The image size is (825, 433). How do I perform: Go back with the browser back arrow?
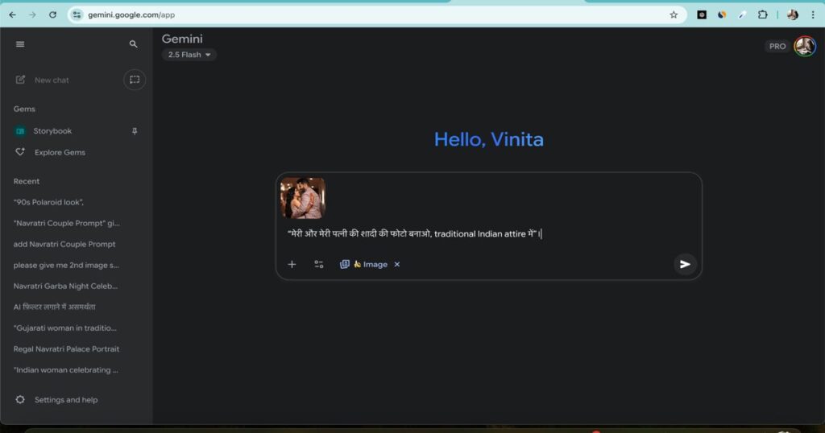(x=12, y=14)
